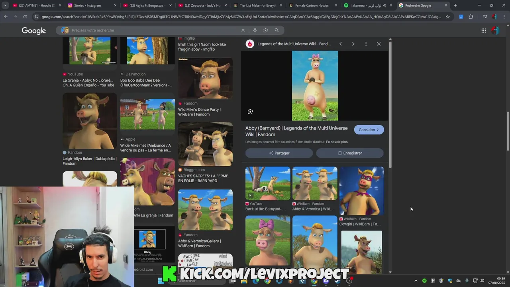Close the image preview panel
Image resolution: width=510 pixels, height=287 pixels.
(x=379, y=44)
